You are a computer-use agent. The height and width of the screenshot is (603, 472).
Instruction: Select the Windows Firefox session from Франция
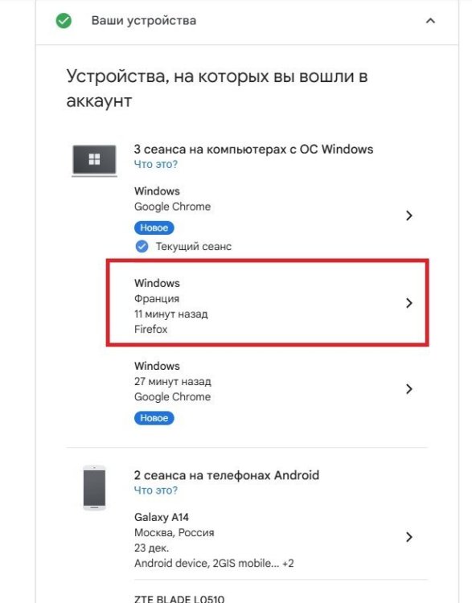tap(267, 303)
